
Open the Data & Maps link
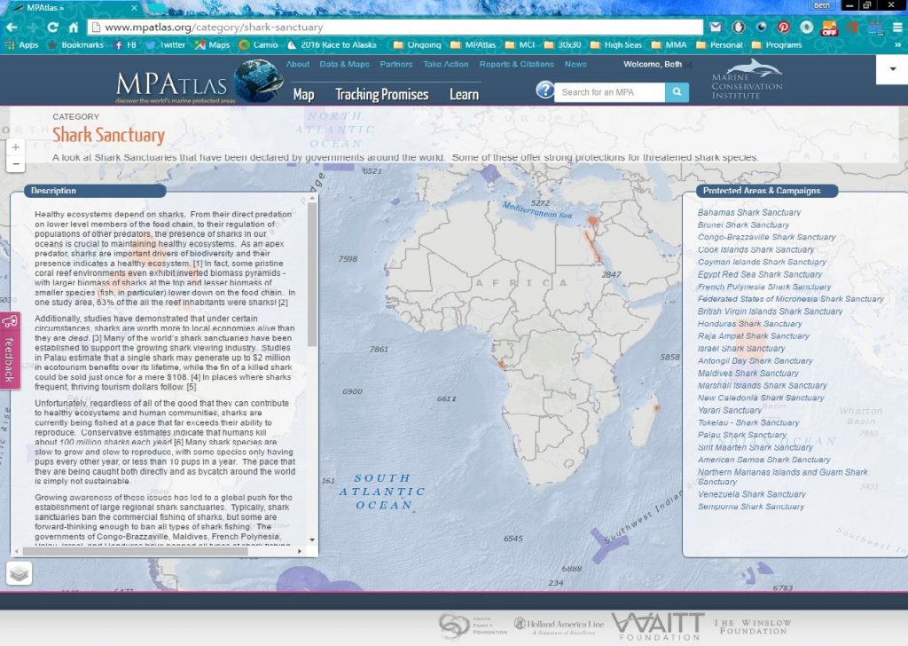(344, 64)
